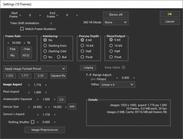Image resolution: width=183 pixels, height=139 pixels.
Task: Decrease the Rolling Shutter value 0.400
Action: 38,122
